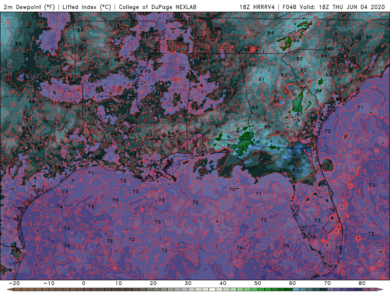Screen dimensions: 390x292
Task: Click the '10' color scale label
Action: click(x=118, y=283)
